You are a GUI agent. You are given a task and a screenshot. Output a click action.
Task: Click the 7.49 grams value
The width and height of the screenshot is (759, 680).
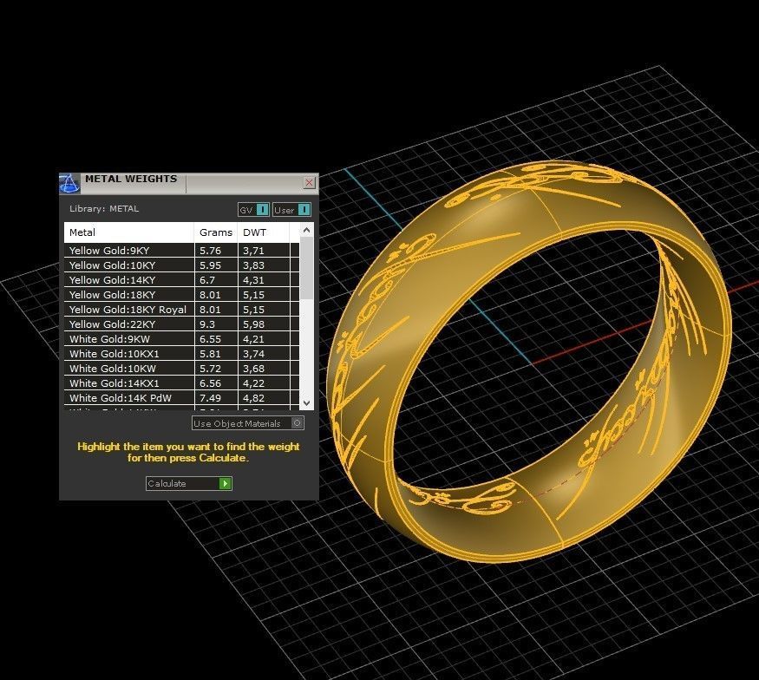[x=211, y=398]
